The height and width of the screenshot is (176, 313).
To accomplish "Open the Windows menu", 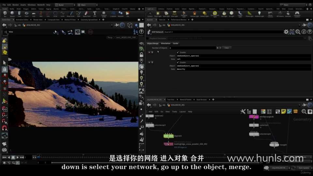I will pos(32,5).
